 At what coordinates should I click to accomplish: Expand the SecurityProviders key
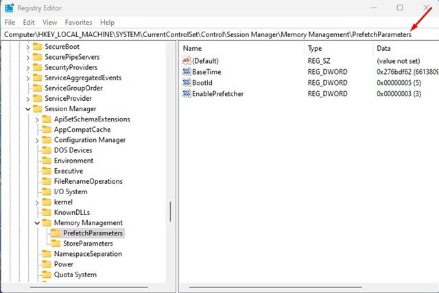pos(27,69)
